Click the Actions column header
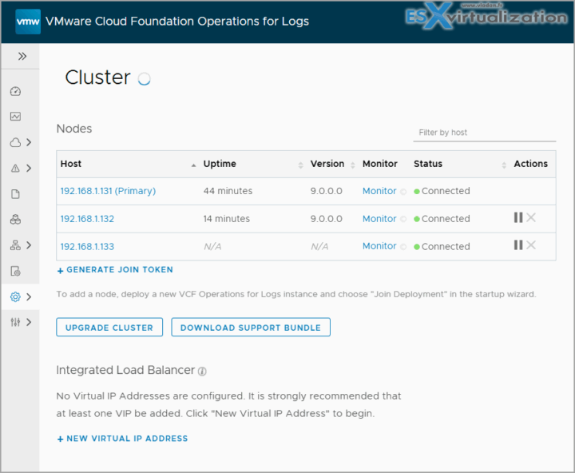Viewport: 575px width, 473px height. 530,164
